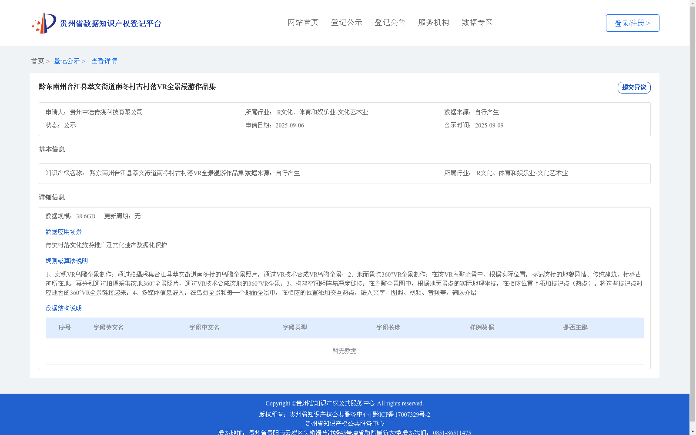Click 基本信息 section heading
696x435 pixels.
(x=52, y=150)
